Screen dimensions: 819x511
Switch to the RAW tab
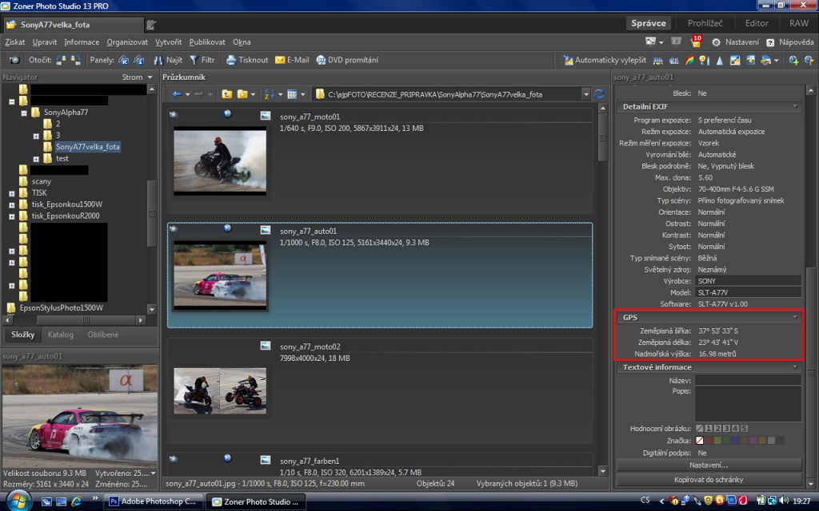(799, 23)
